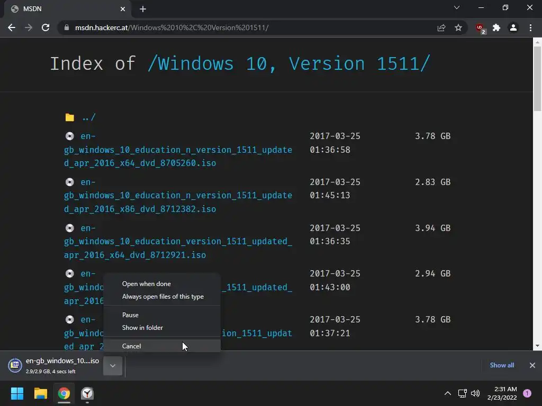Open the volume tray icon

(x=475, y=393)
